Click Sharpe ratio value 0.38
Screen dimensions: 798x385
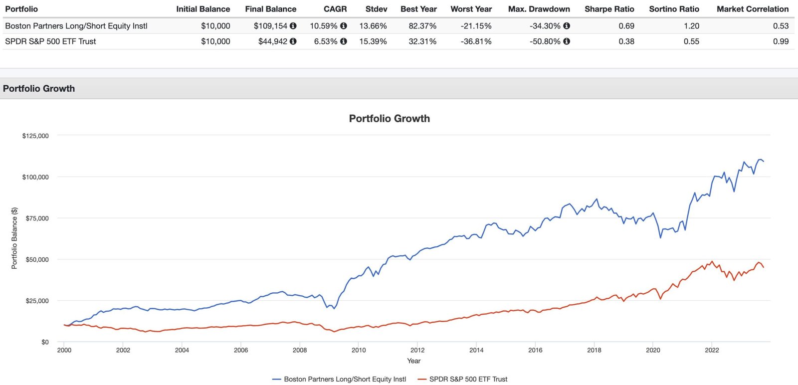[626, 41]
